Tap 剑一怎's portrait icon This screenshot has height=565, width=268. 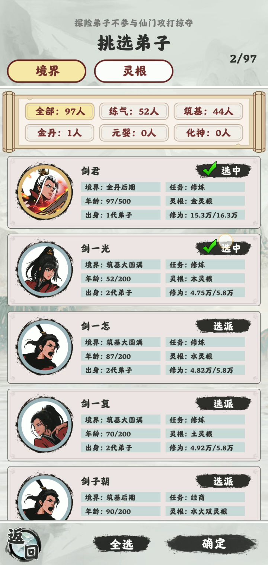(45, 347)
